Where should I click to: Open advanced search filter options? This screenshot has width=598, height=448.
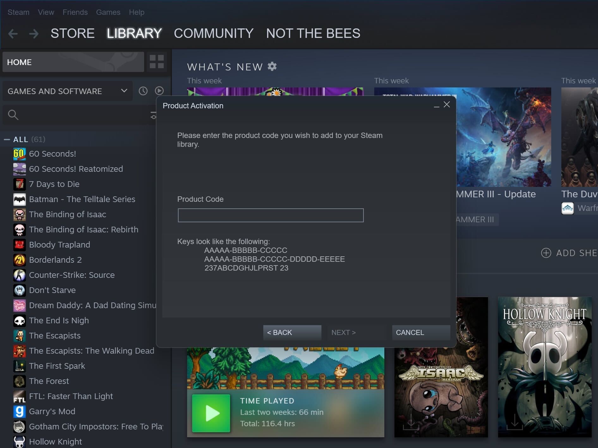point(153,115)
